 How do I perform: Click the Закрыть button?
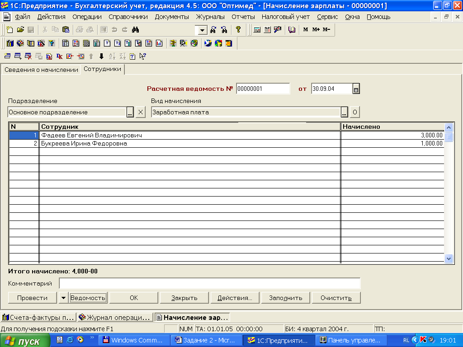click(x=184, y=298)
